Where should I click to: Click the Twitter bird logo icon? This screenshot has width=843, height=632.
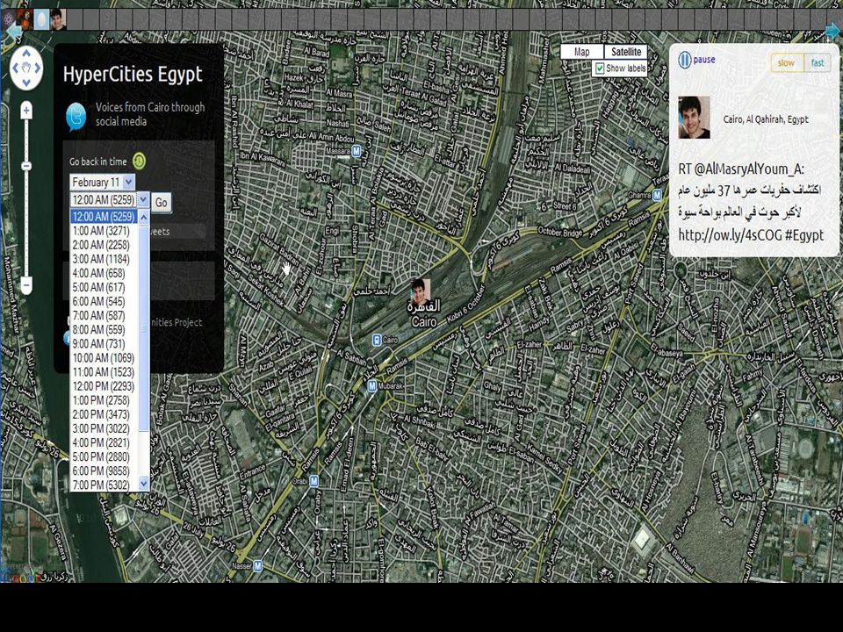click(x=76, y=116)
